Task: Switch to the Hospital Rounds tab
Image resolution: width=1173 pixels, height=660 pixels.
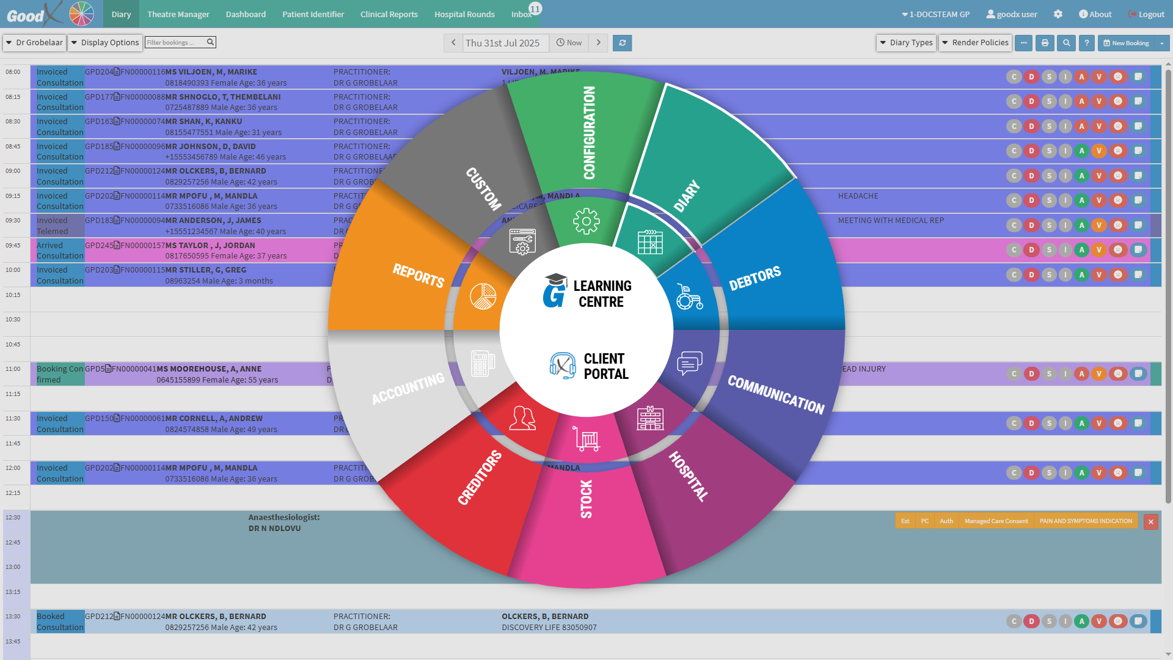Action: coord(464,14)
